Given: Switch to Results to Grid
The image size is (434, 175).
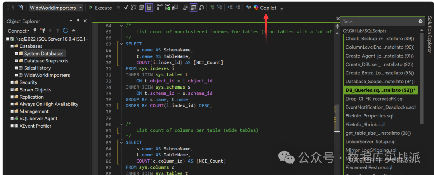Looking at the screenshot, I should coord(193,8).
